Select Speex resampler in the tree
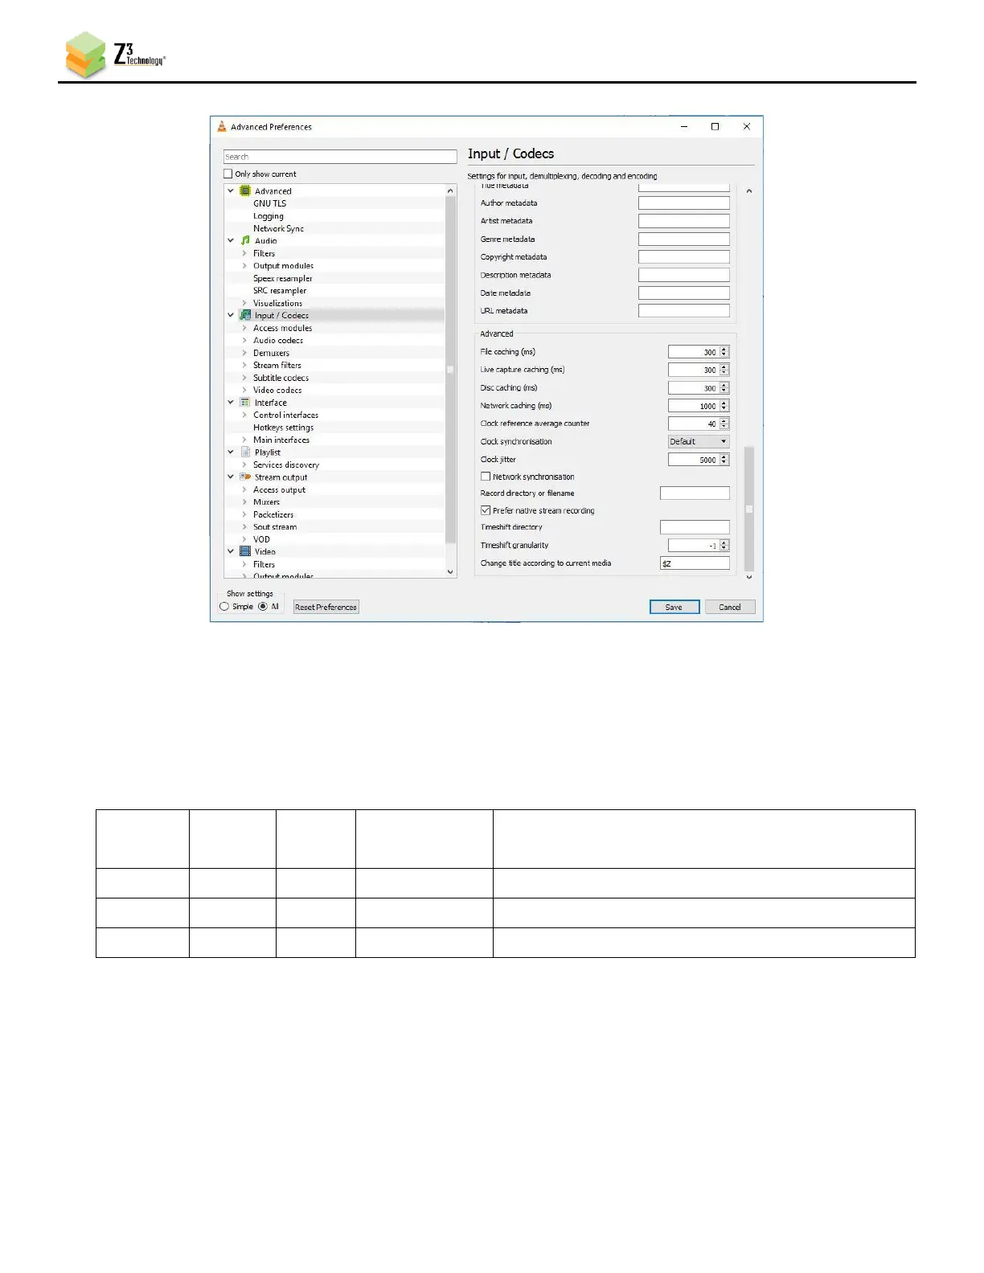The image size is (984, 1273). [x=283, y=279]
